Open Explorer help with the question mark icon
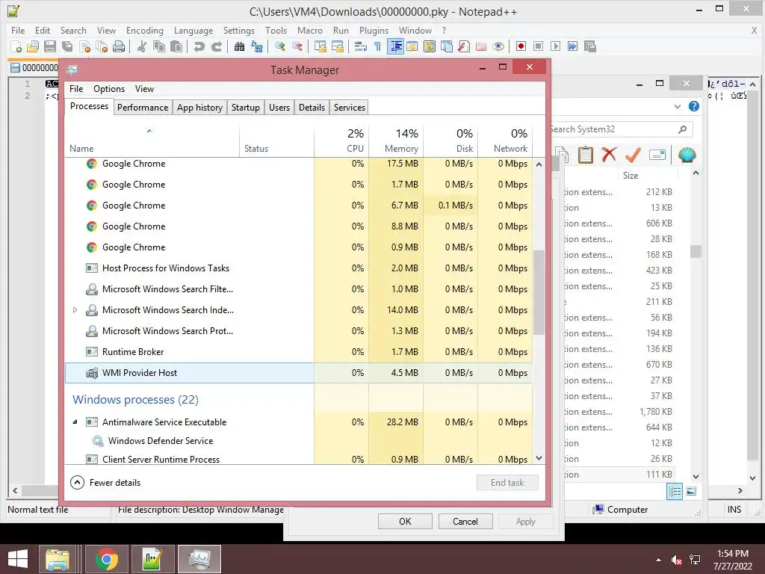The width and height of the screenshot is (765, 574). tap(694, 106)
